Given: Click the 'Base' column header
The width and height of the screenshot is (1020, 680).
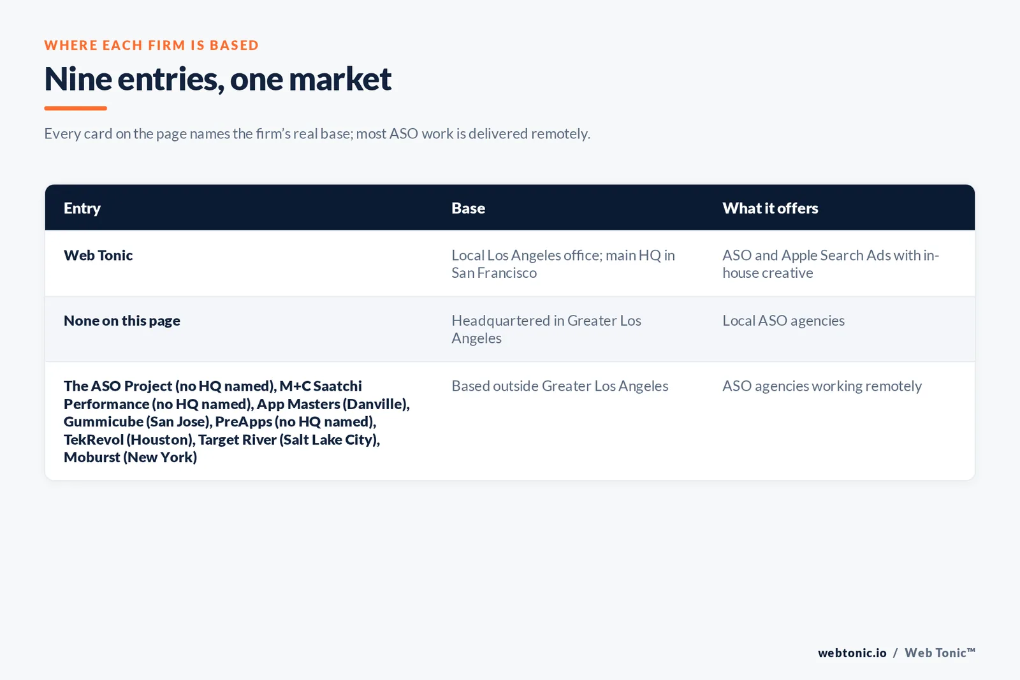Looking at the screenshot, I should [468, 208].
